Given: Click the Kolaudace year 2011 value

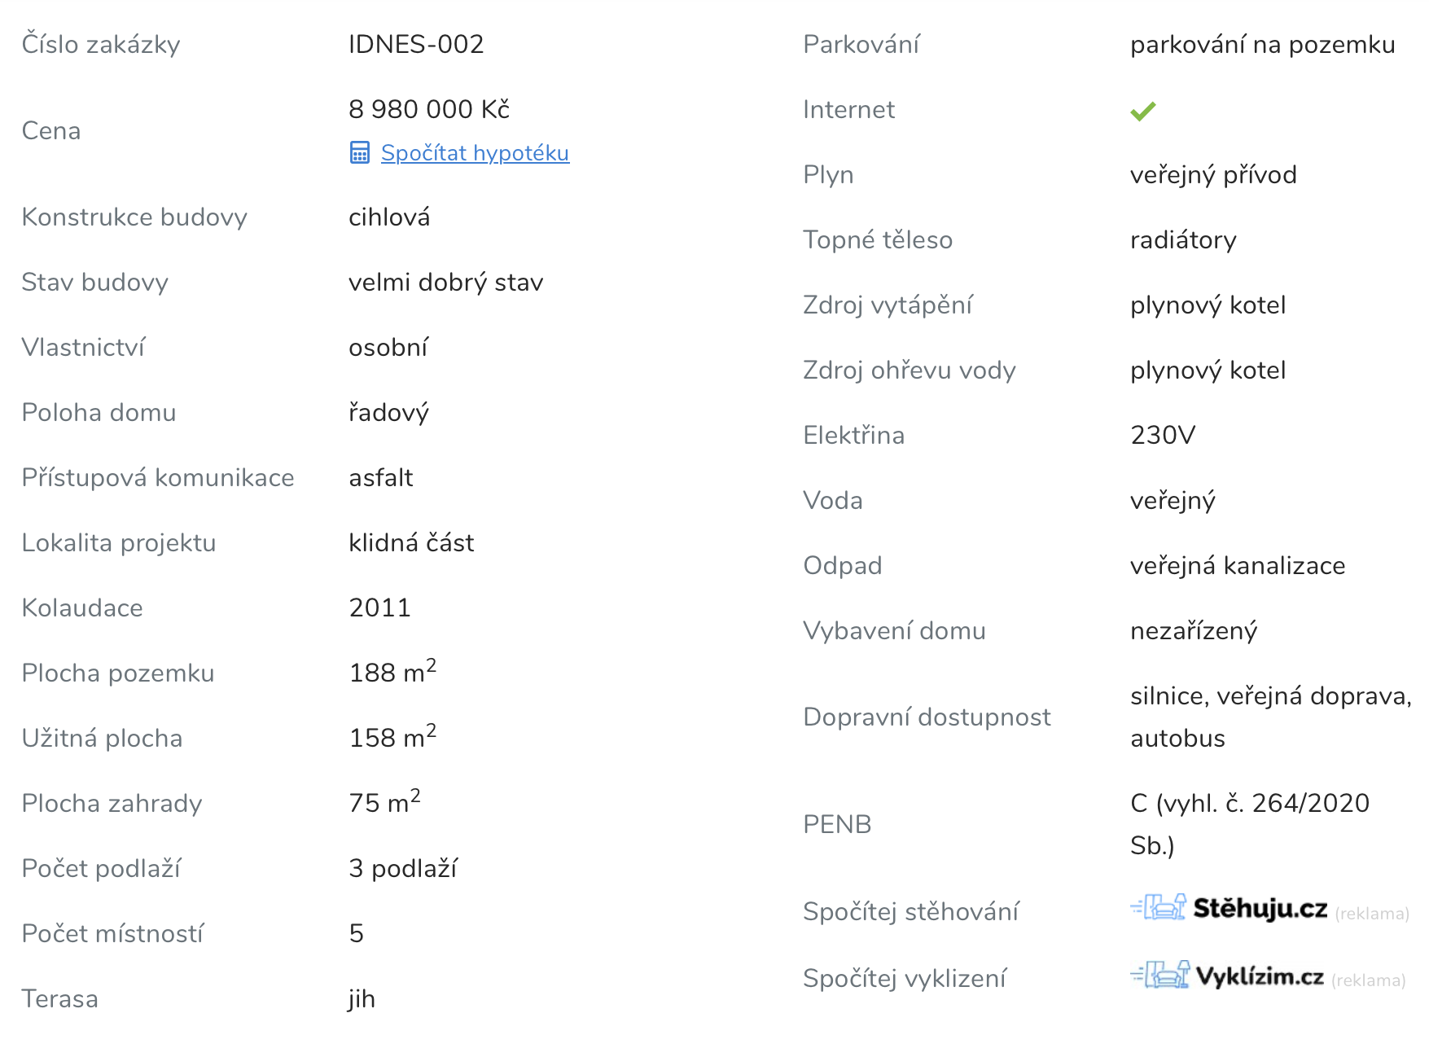Looking at the screenshot, I should [379, 607].
